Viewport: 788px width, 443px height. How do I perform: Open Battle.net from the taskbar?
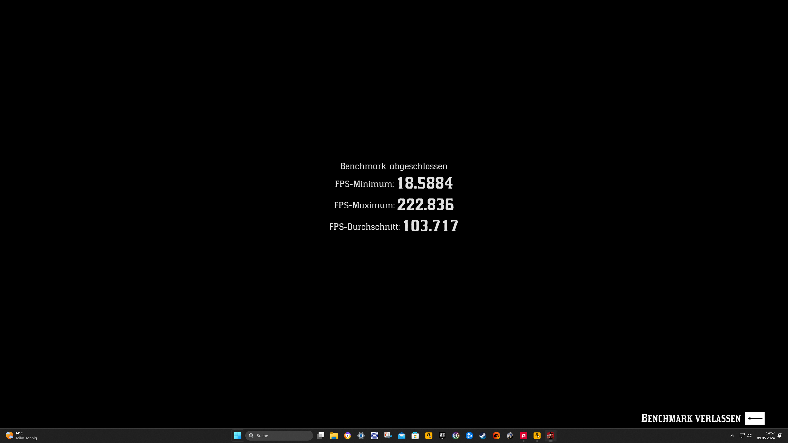(469, 436)
